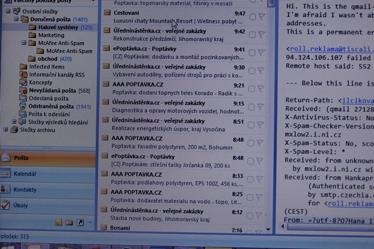Viewport: 374px width, 249px height.
Task: Click the obchod folder icon
Action: [x=32, y=59]
